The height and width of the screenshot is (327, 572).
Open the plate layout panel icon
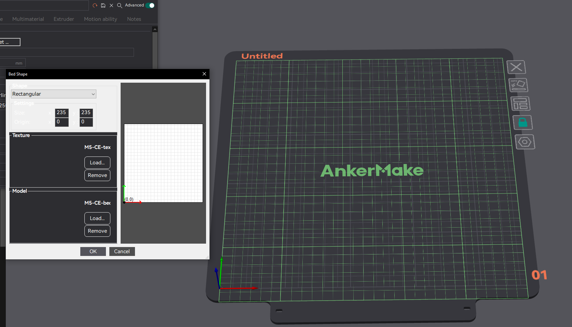pos(521,104)
